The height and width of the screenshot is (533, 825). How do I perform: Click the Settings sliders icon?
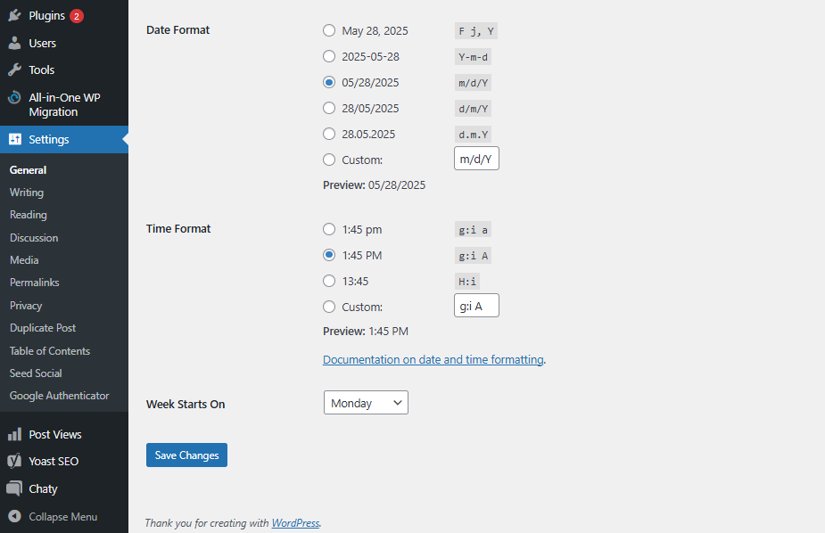click(x=14, y=140)
